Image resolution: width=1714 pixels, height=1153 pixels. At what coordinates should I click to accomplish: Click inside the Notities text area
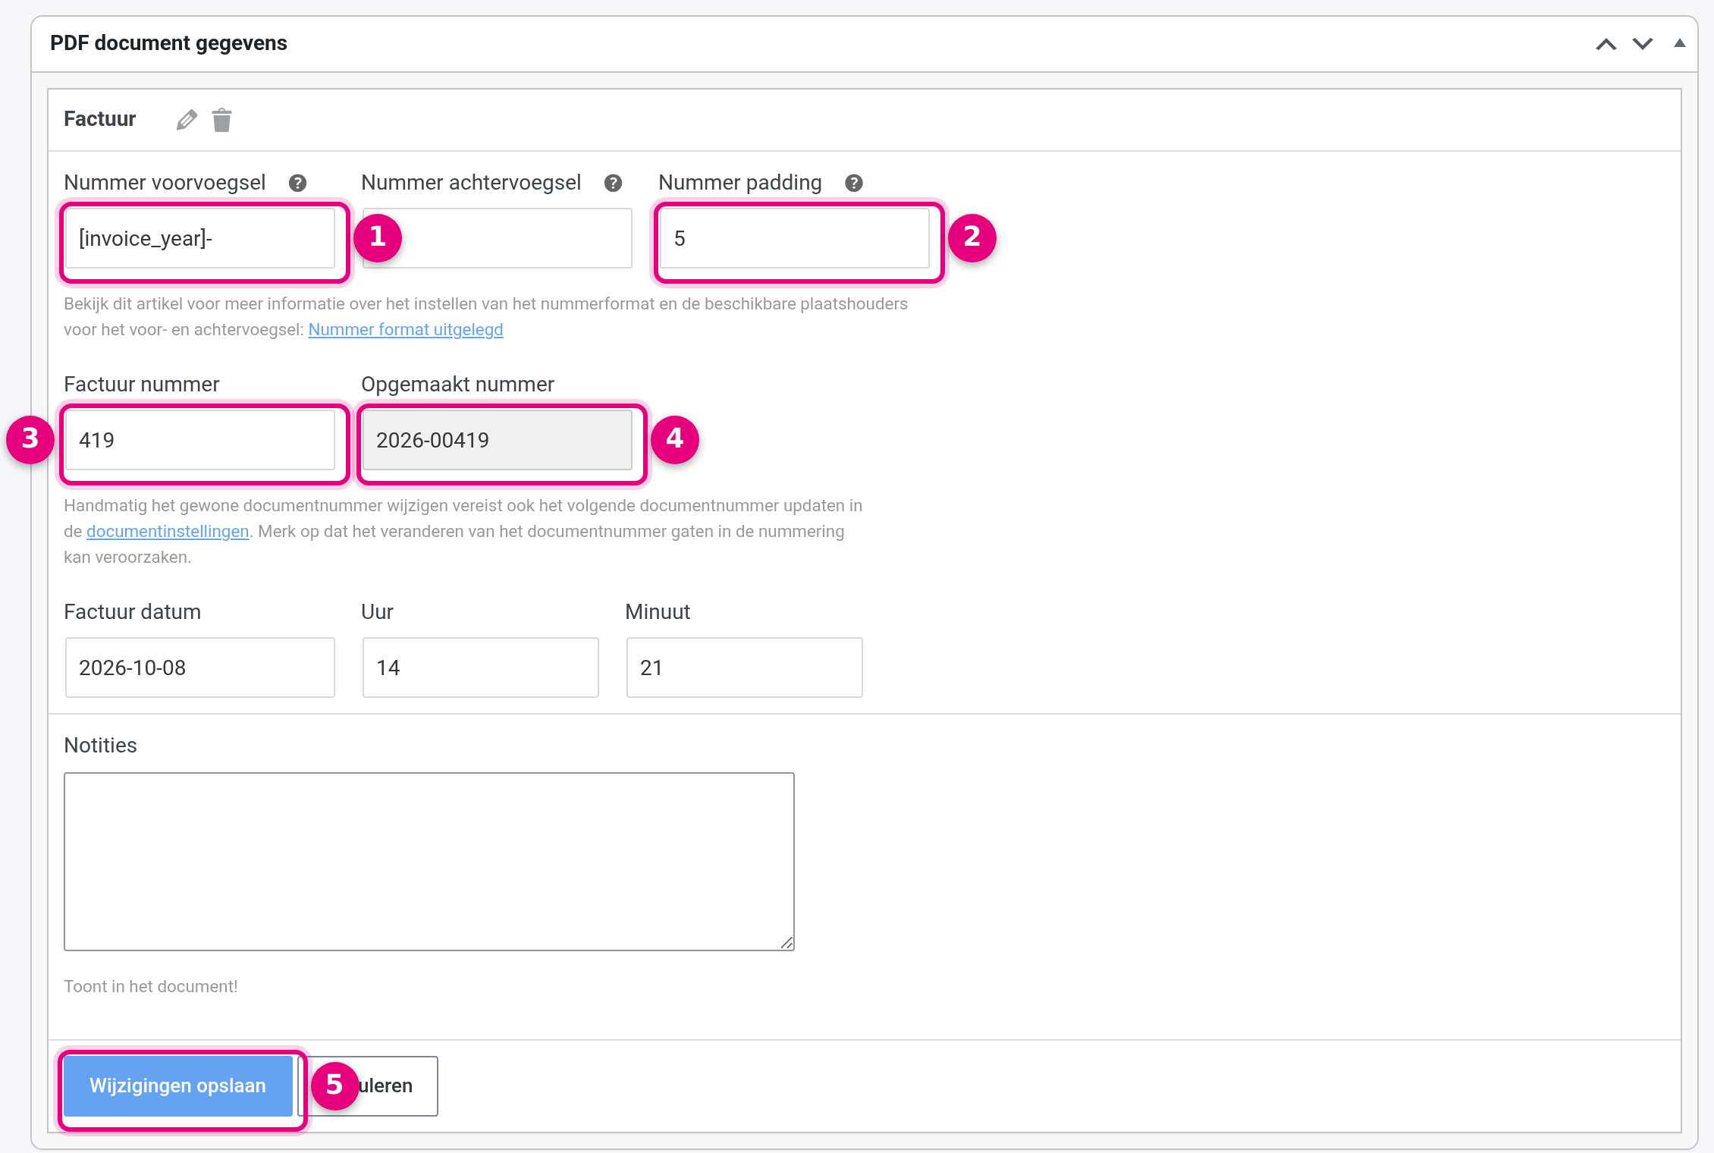click(429, 862)
